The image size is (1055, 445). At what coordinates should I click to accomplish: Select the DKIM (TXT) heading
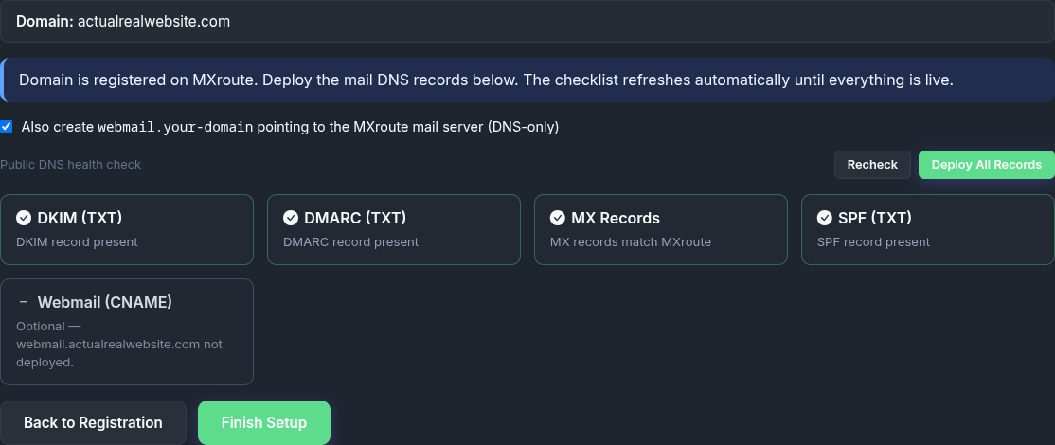tap(80, 218)
